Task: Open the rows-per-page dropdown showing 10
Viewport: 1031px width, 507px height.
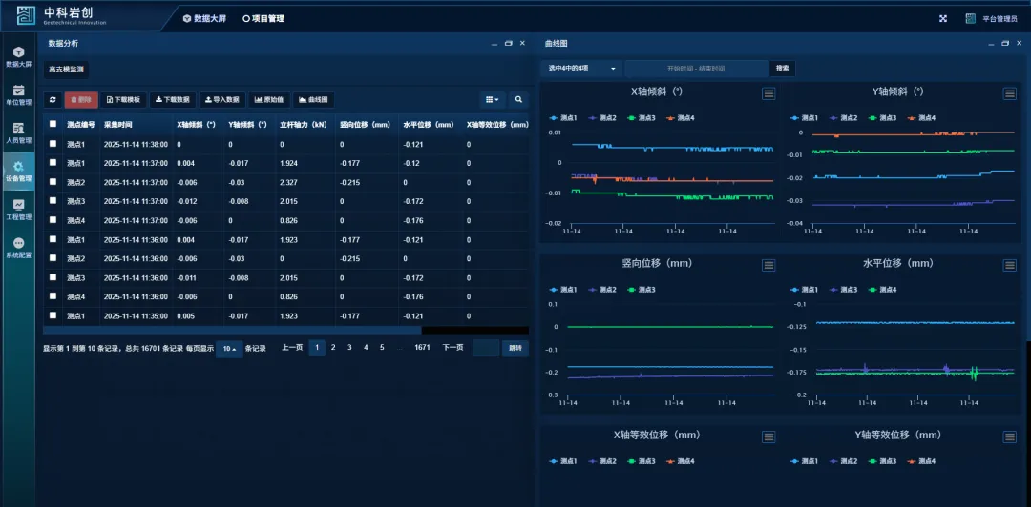Action: tap(229, 349)
